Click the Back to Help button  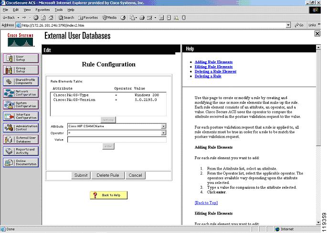[109, 195]
